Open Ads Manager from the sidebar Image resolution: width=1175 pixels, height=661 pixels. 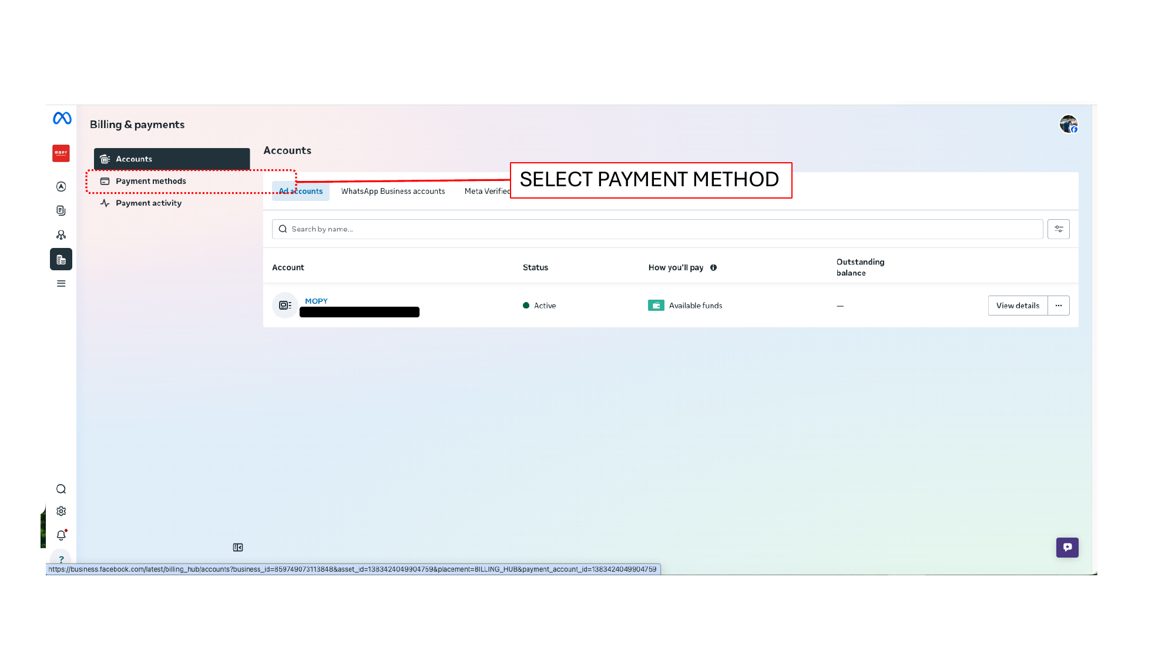pyautogui.click(x=61, y=186)
